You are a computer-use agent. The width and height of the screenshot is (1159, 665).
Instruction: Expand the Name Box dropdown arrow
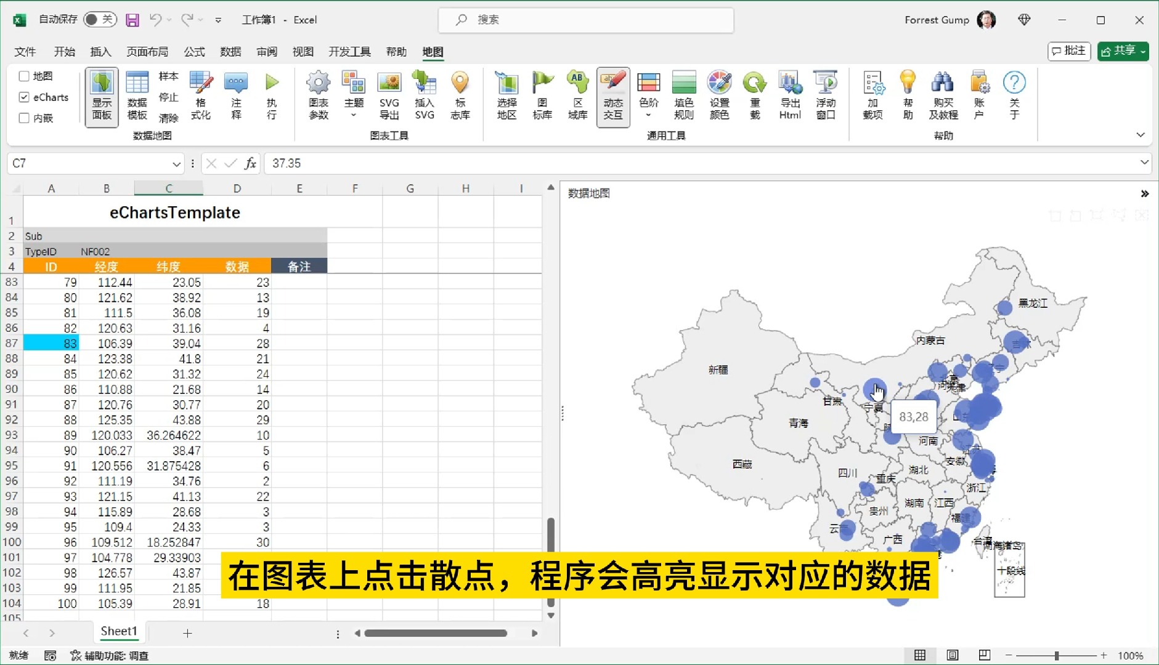click(176, 164)
